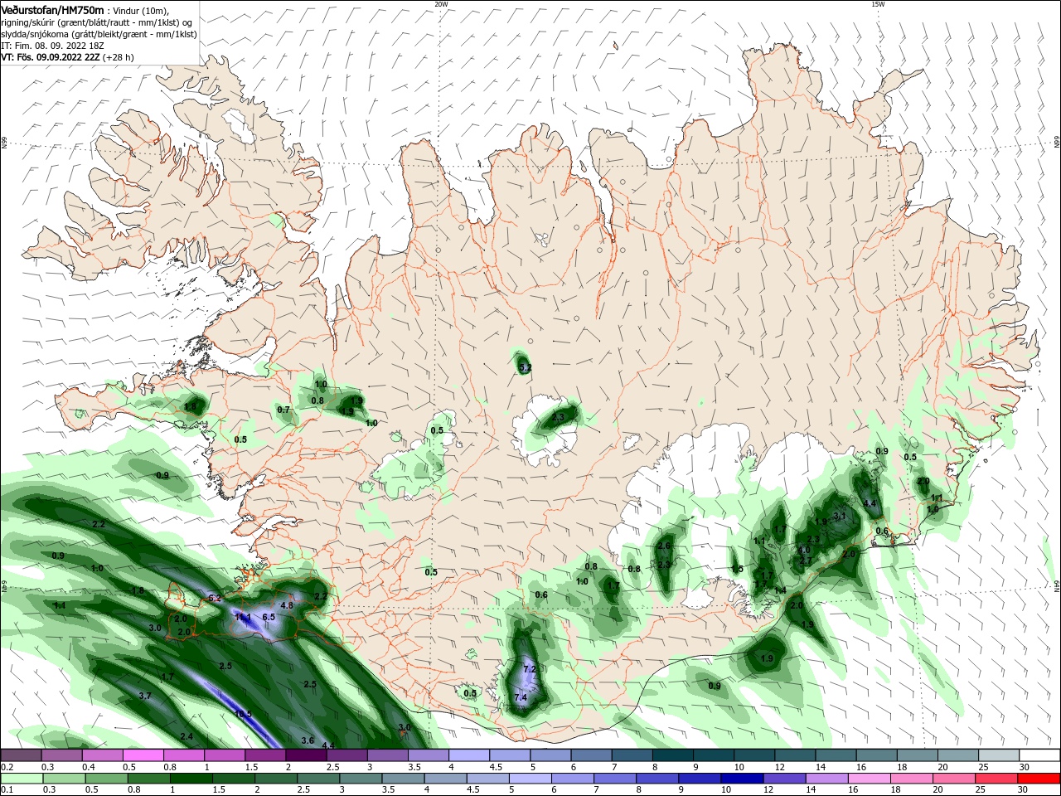Screen dimensions: 1061x796
Task: Click the 11.1 precipitation value on the map
Action: pyautogui.click(x=243, y=617)
